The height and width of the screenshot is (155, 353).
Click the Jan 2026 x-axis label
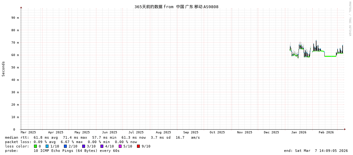coord(299,132)
